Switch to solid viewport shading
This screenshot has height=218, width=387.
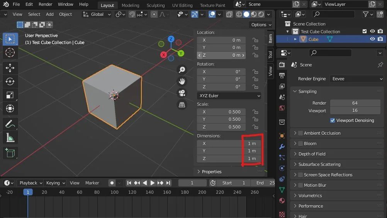(x=246, y=14)
